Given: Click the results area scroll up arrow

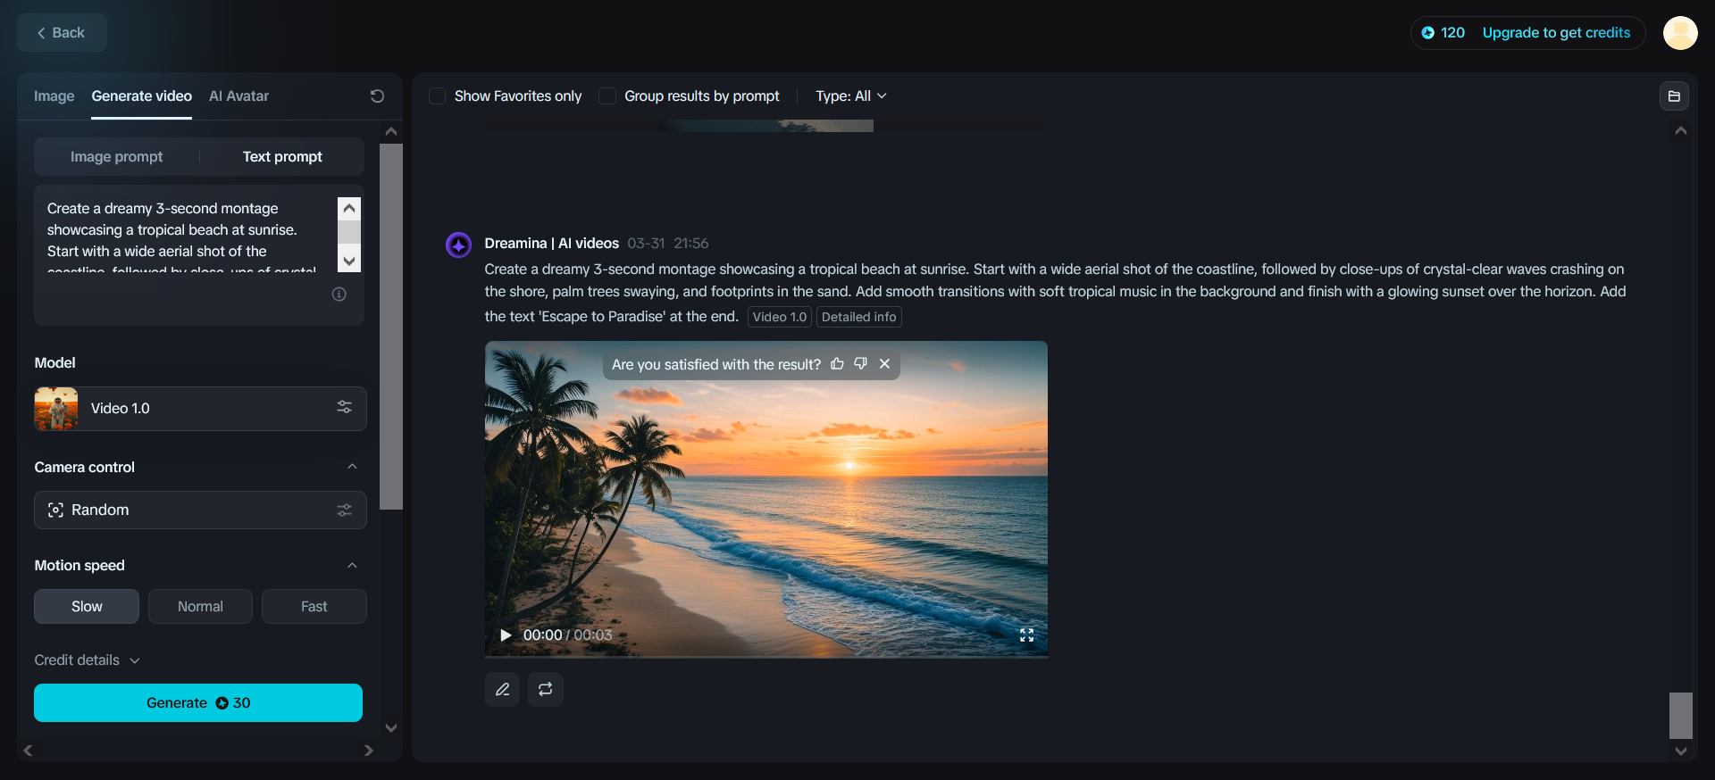Looking at the screenshot, I should pos(1680,130).
